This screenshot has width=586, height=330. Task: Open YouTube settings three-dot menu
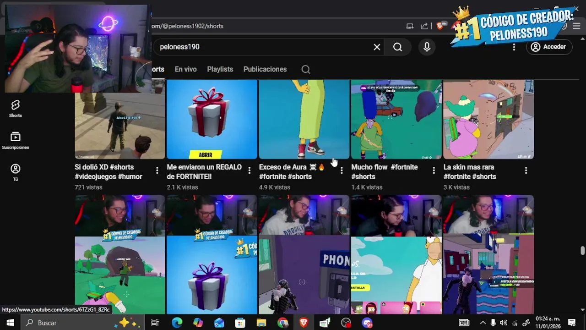(514, 47)
